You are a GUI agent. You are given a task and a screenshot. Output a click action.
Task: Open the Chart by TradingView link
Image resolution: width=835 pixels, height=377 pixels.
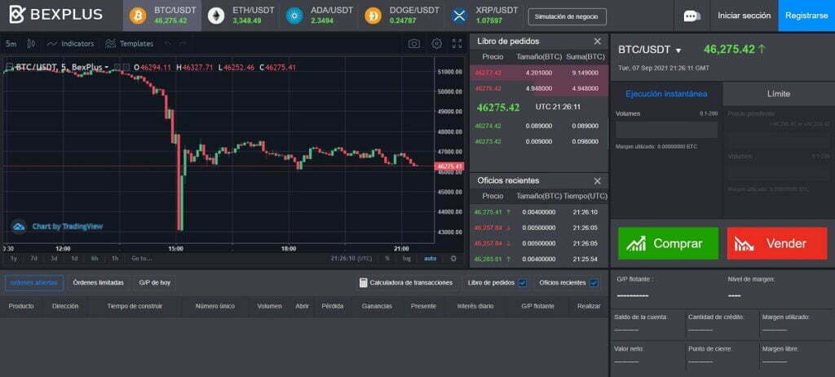tap(68, 227)
